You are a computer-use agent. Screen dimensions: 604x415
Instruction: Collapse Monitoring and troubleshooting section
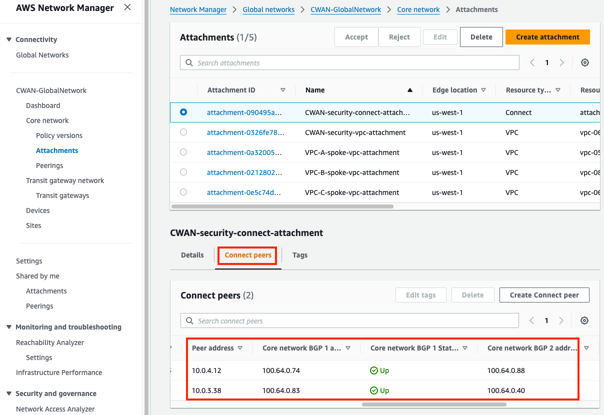9,327
